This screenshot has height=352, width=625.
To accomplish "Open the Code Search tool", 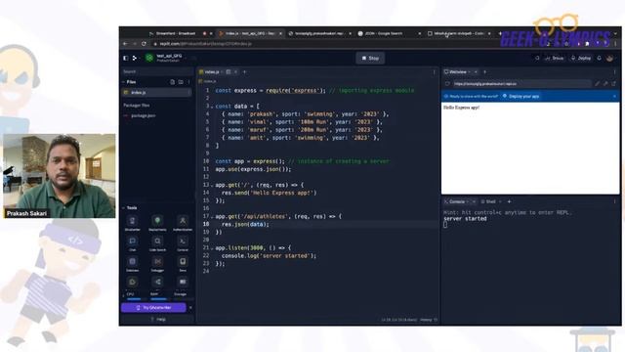I will coord(157,243).
